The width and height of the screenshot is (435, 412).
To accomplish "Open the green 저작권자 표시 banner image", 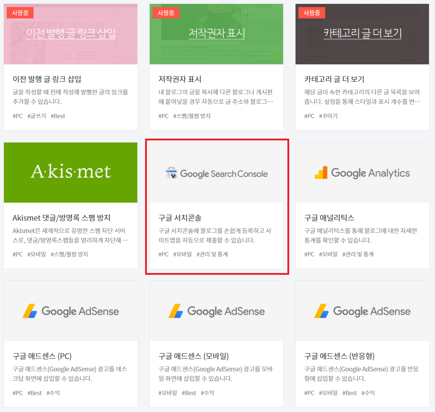I will [x=216, y=34].
